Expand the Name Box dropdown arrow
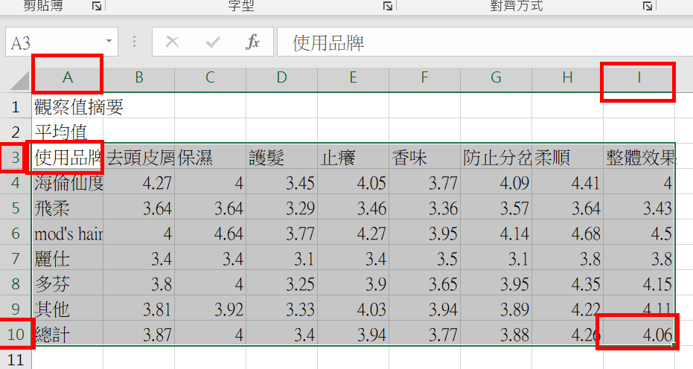This screenshot has height=369, width=693. click(x=109, y=42)
